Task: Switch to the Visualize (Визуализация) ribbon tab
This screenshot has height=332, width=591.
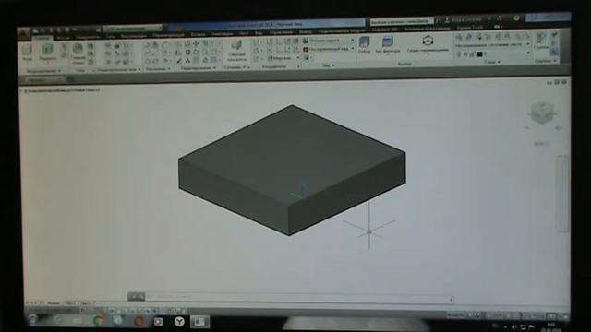Action: tap(133, 36)
